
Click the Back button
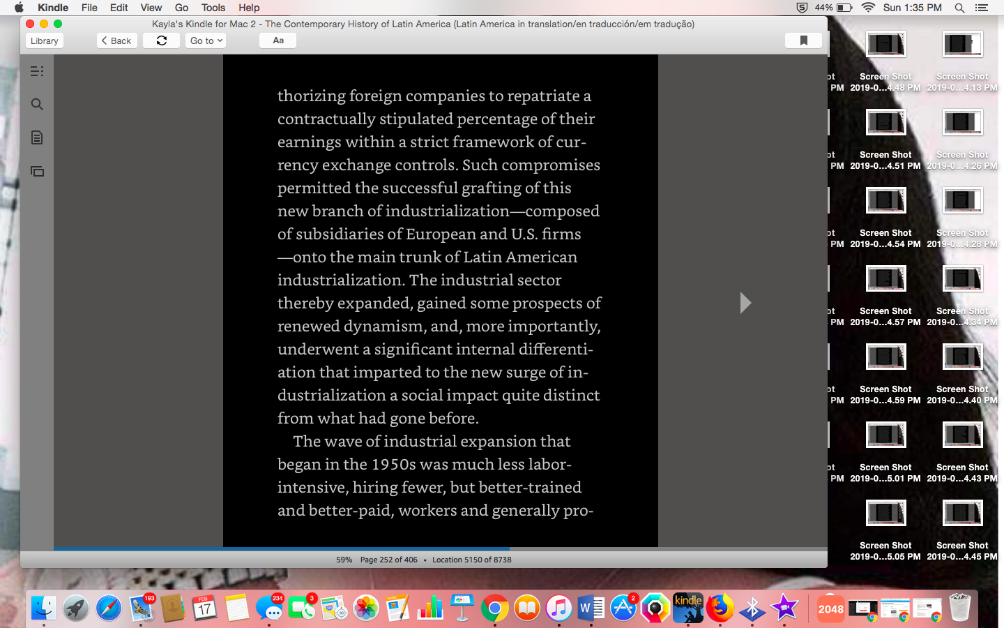[x=116, y=40]
